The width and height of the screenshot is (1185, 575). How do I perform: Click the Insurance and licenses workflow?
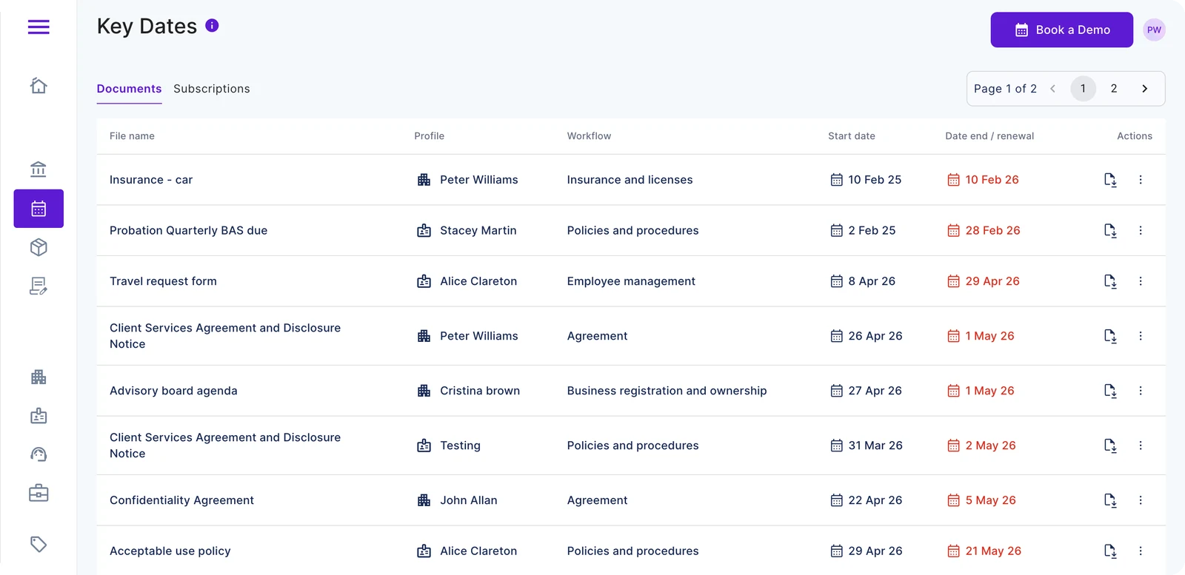[x=630, y=180]
